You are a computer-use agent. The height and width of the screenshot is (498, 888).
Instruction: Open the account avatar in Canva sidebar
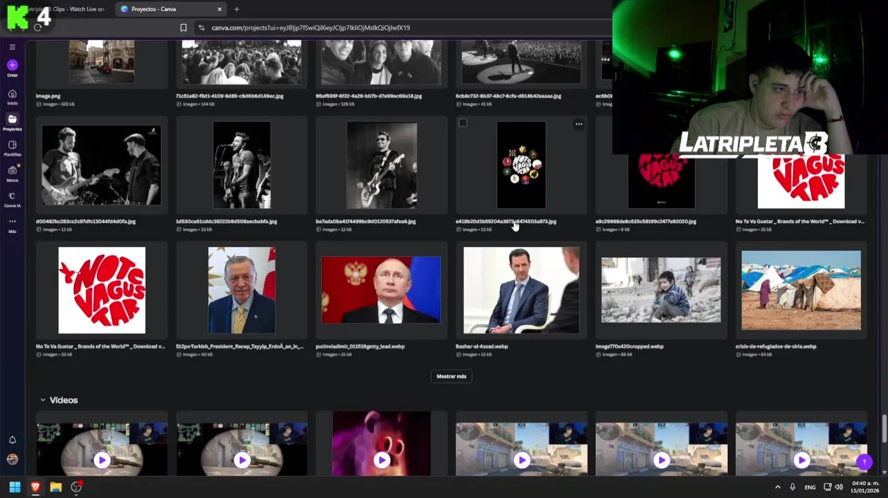[x=12, y=459]
